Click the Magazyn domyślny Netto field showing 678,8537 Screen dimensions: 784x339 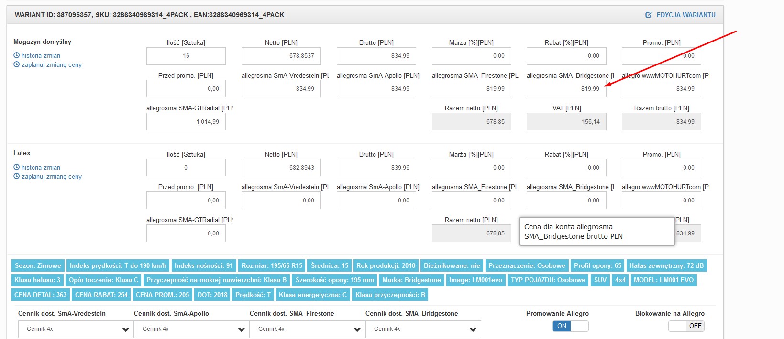(281, 56)
